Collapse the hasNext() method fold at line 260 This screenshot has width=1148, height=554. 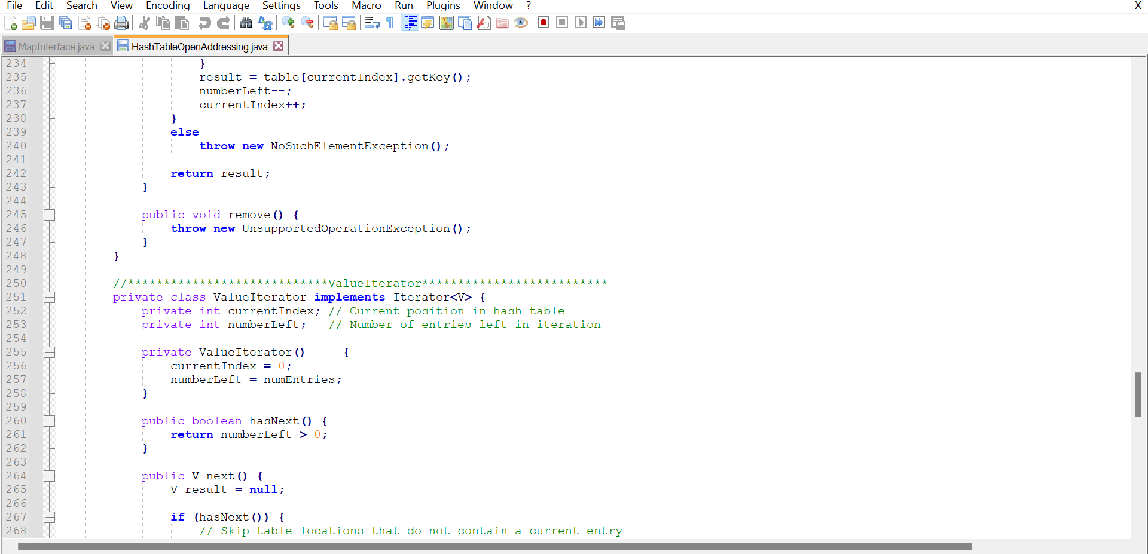click(x=50, y=421)
